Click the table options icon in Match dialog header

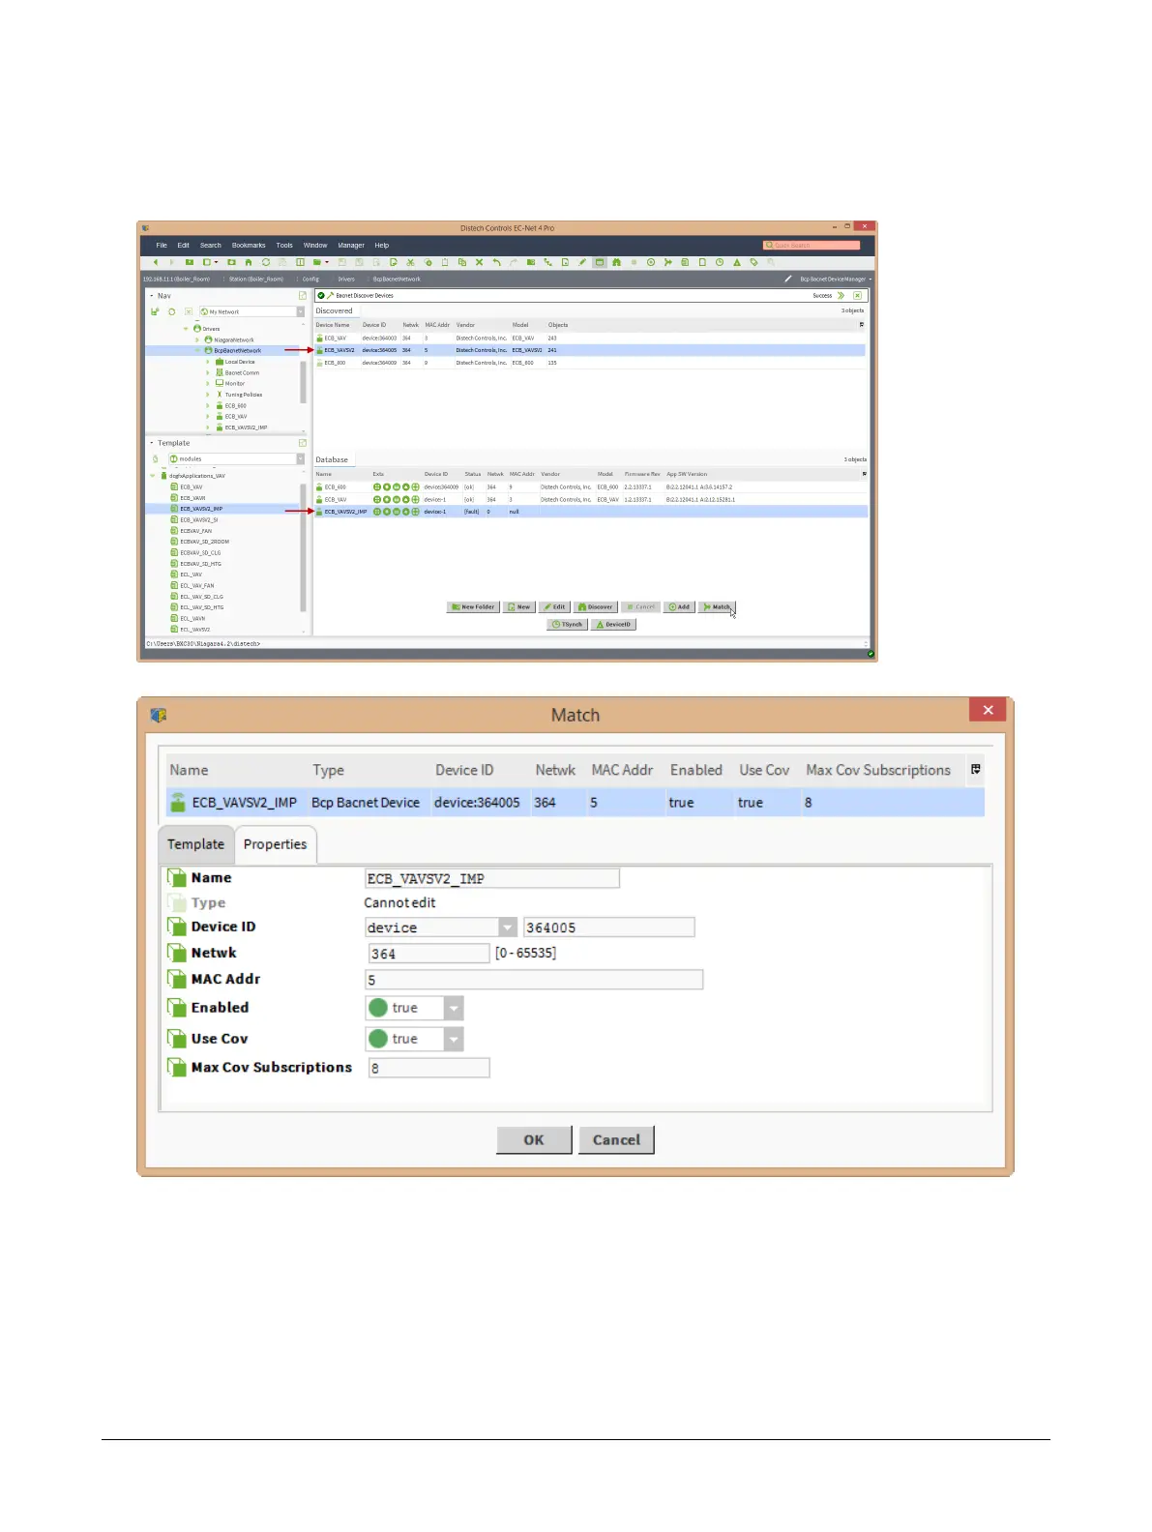[975, 770]
